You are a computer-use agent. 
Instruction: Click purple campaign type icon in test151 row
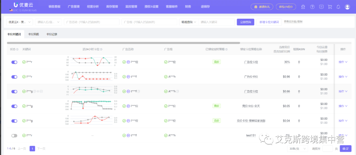click(x=128, y=136)
